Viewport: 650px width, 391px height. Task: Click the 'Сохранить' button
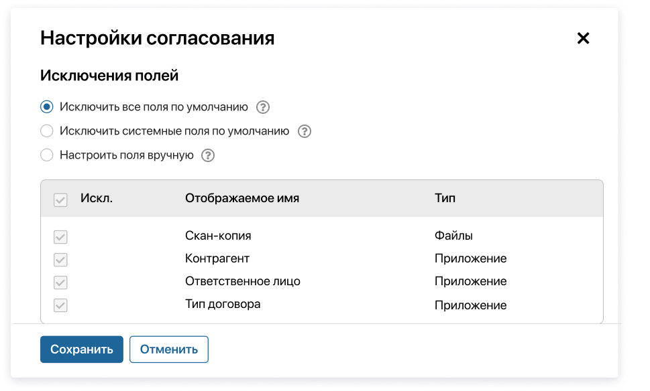point(81,349)
